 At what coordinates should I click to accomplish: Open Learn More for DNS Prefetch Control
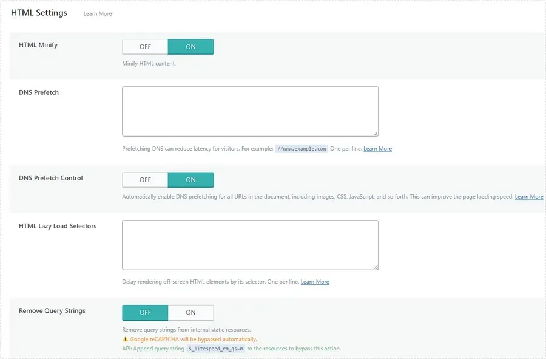(x=529, y=197)
